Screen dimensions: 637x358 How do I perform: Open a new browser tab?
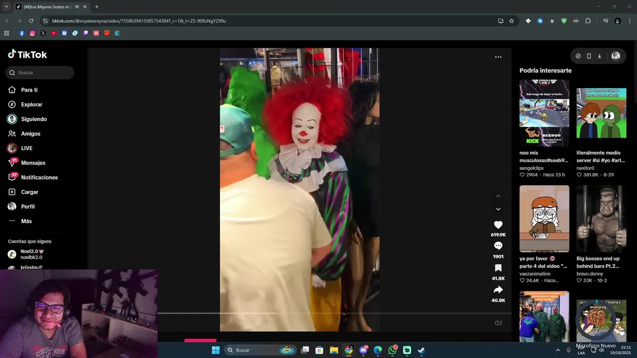pyautogui.click(x=97, y=7)
